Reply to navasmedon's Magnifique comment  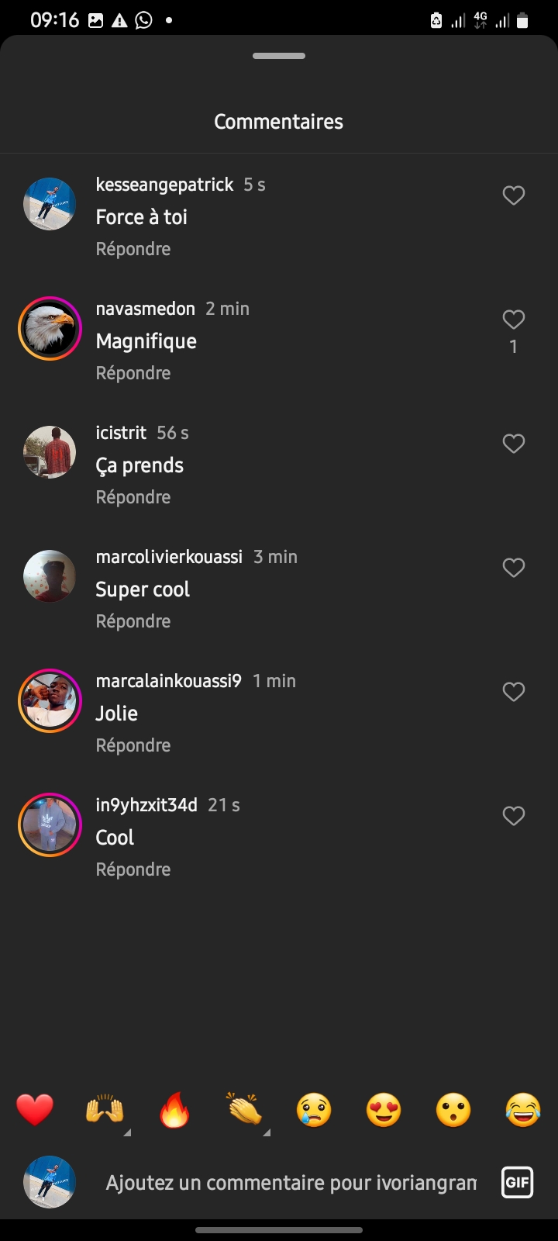tap(133, 373)
